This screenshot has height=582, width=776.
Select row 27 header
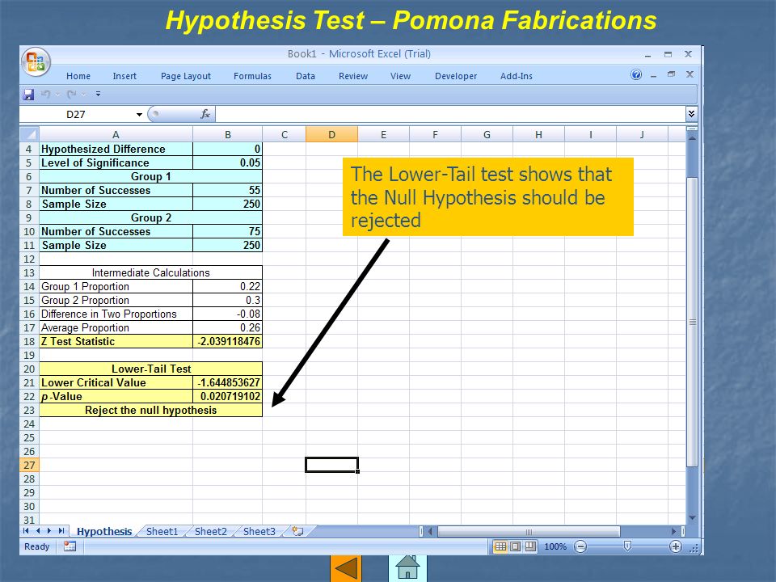coord(29,466)
